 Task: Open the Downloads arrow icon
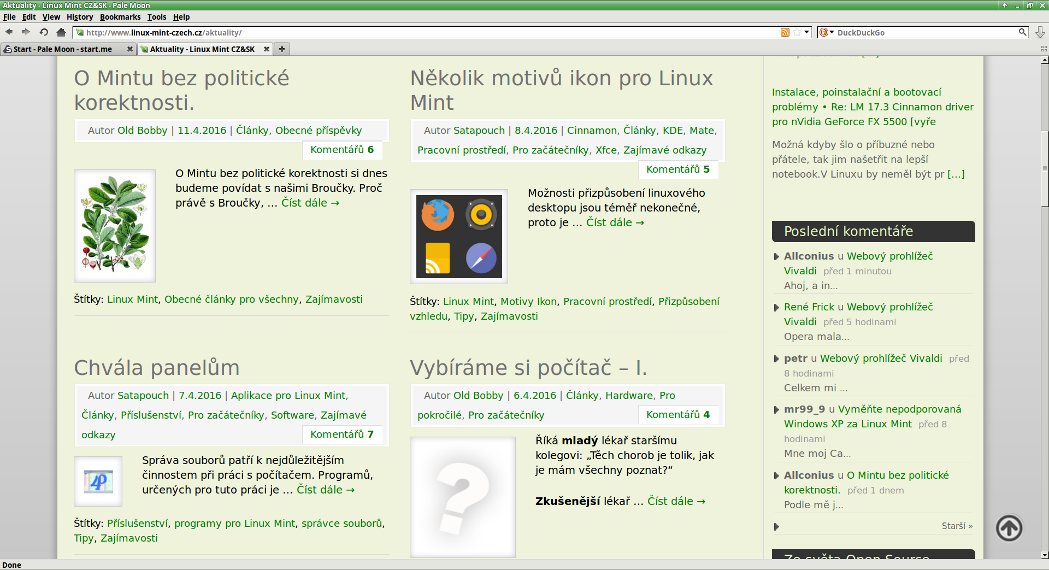click(x=1040, y=32)
